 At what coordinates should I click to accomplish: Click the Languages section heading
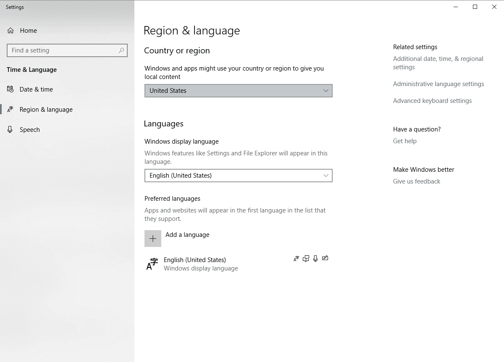click(x=163, y=124)
